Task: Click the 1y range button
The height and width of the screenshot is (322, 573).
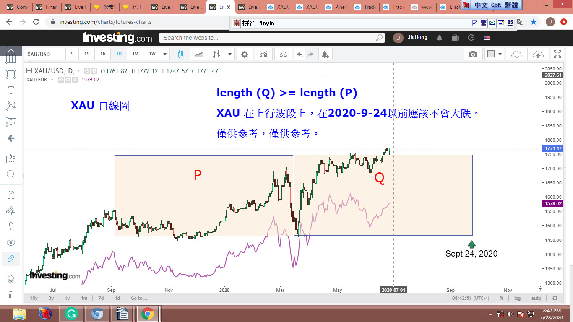Action: (x=67, y=298)
